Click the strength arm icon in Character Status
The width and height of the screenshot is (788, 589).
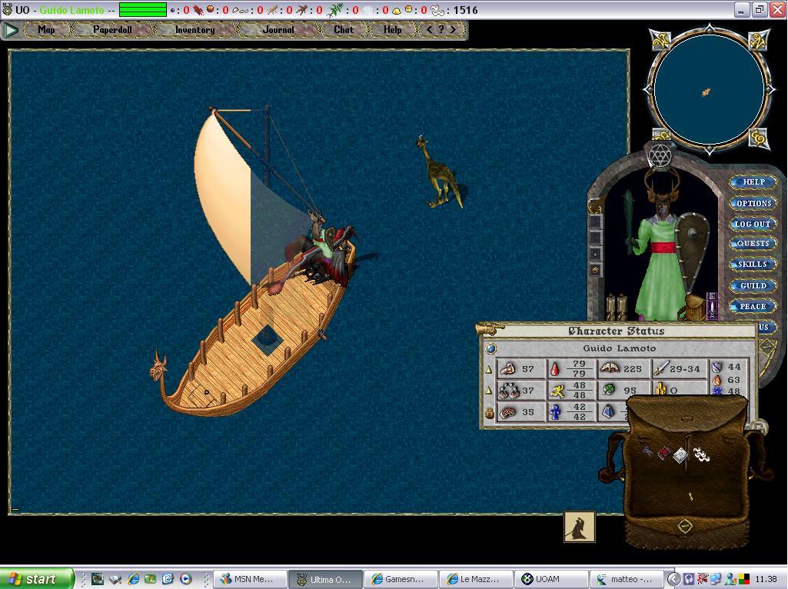point(507,369)
